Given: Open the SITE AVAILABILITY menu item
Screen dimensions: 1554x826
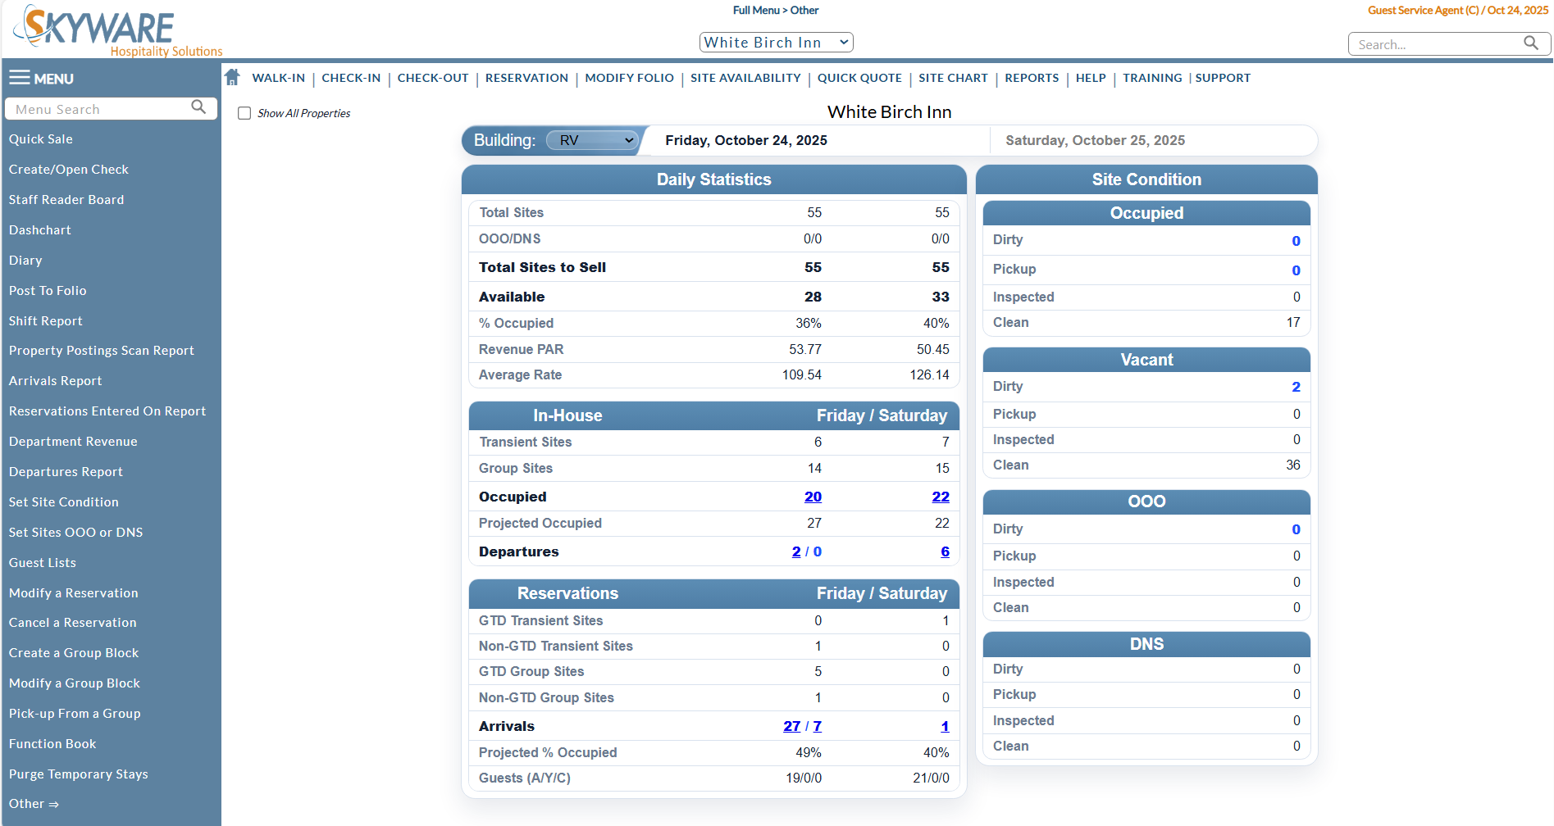Looking at the screenshot, I should [745, 78].
